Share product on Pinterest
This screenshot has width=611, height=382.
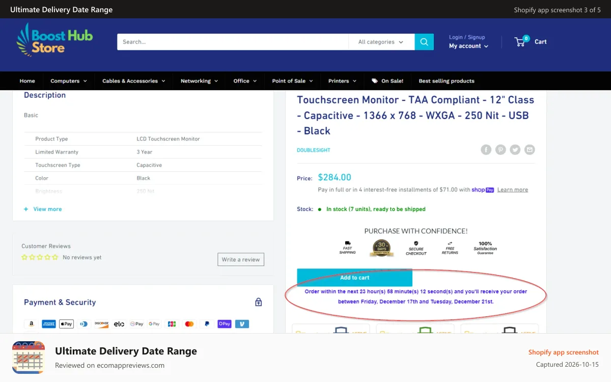[501, 150]
